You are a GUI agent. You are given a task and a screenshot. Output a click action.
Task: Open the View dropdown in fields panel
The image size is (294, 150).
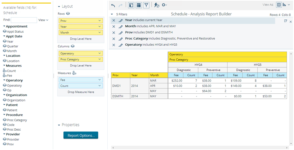(43, 20)
